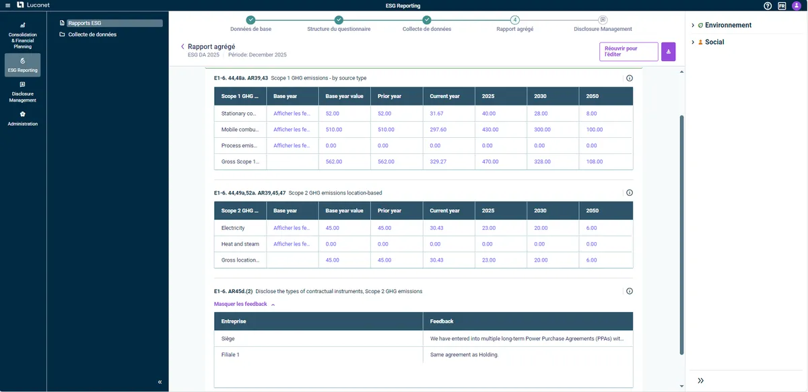Click Mobile combustion base year value 510.00
Screen dimensions: 808x392
334,130
